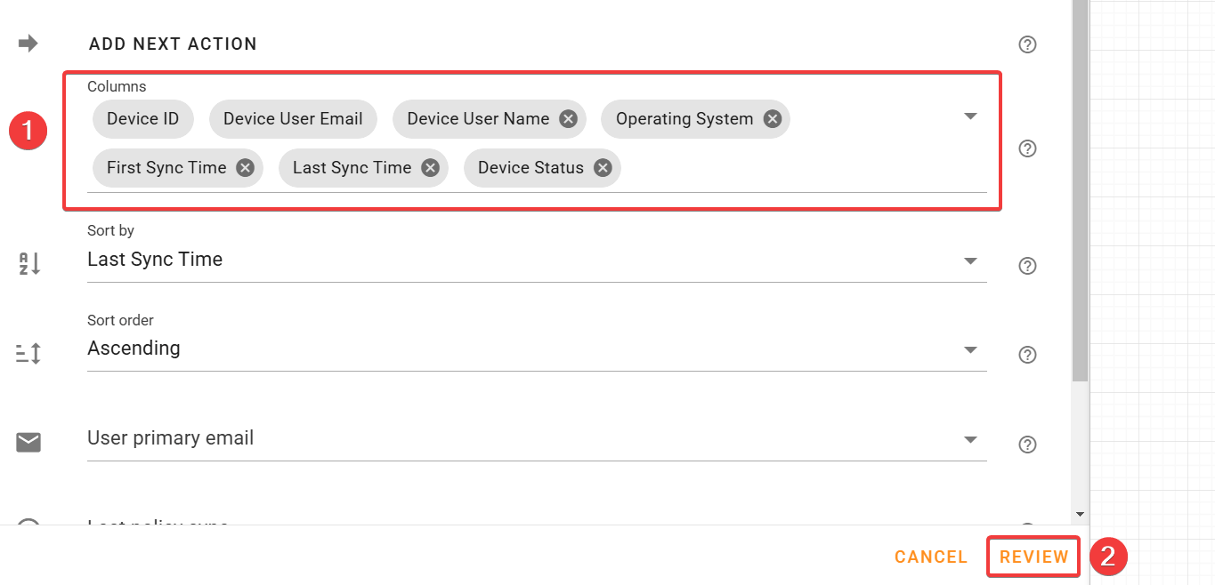
Task: Open help for the Columns field
Action: pos(1027,148)
